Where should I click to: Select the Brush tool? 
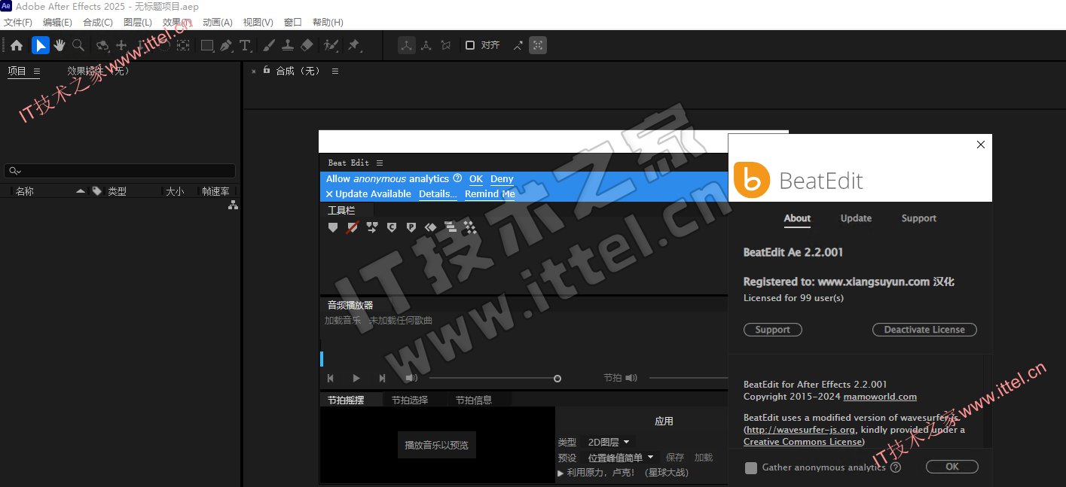(269, 45)
